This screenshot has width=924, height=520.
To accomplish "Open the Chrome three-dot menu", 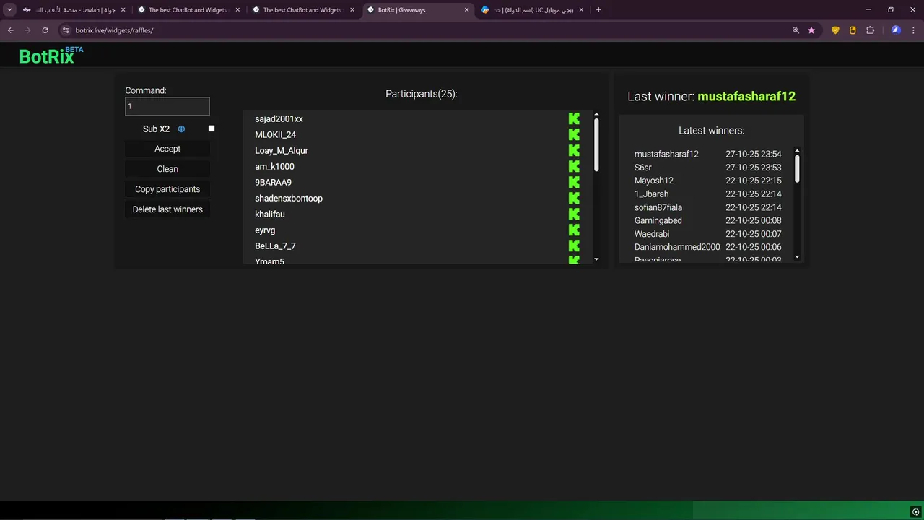I will tap(913, 30).
